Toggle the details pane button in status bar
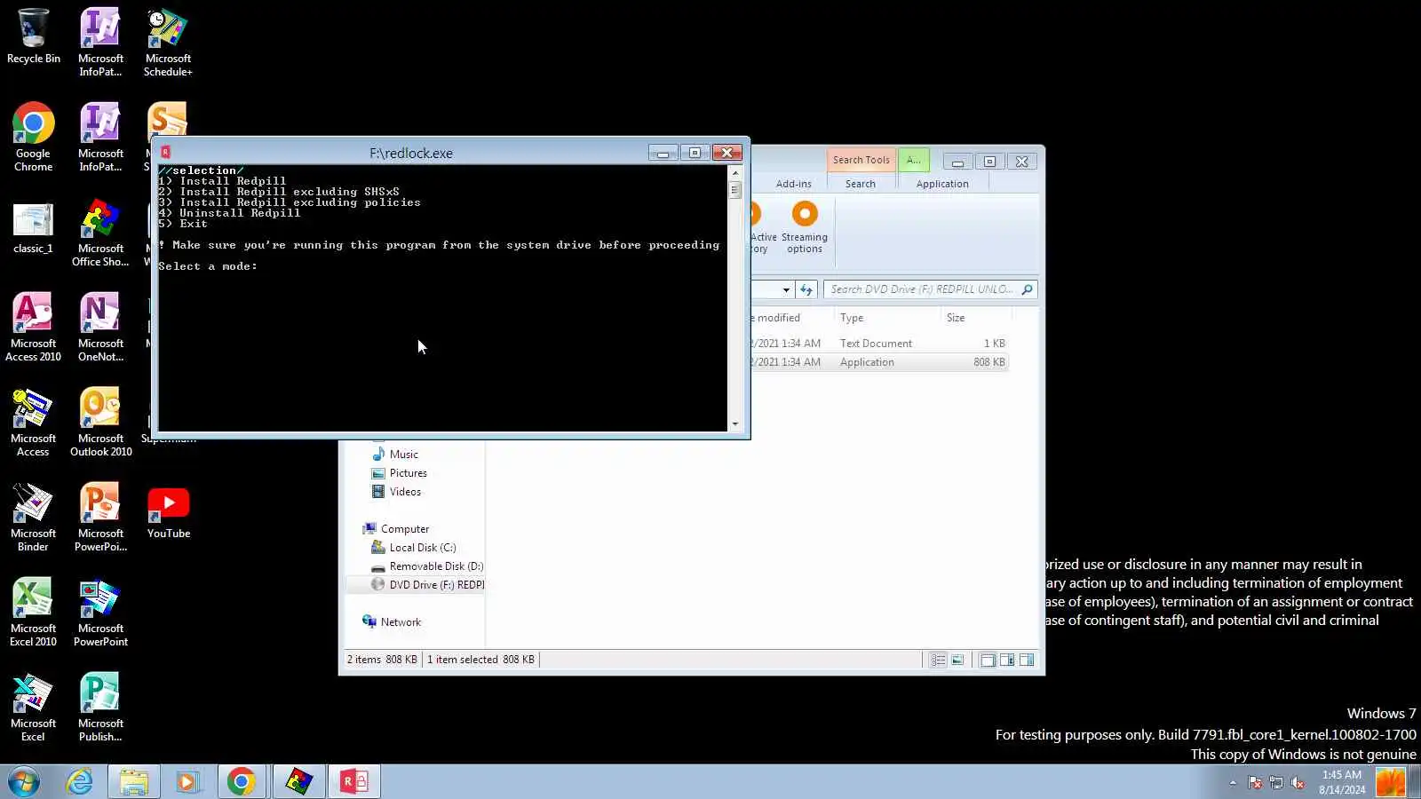This screenshot has width=1421, height=799. (1007, 660)
